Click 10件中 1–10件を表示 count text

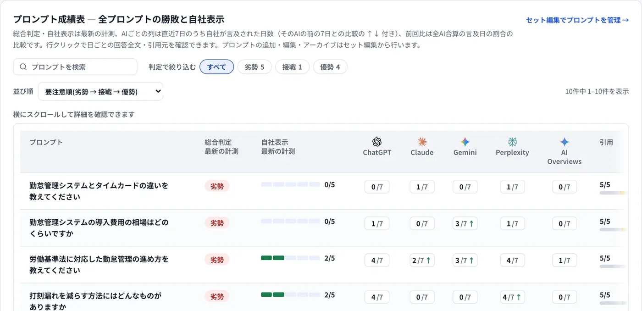(x=597, y=91)
